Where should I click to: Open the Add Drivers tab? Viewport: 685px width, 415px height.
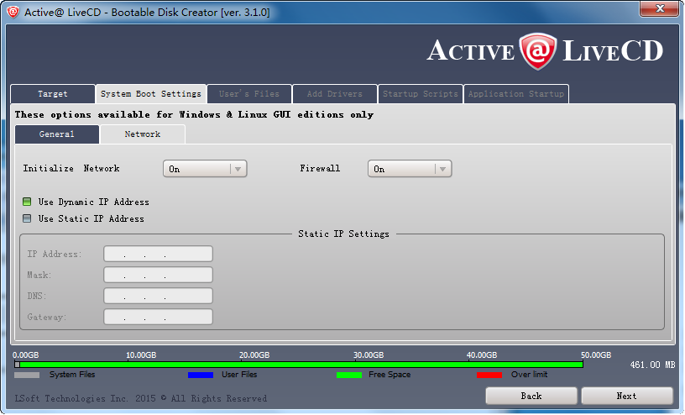(x=335, y=94)
